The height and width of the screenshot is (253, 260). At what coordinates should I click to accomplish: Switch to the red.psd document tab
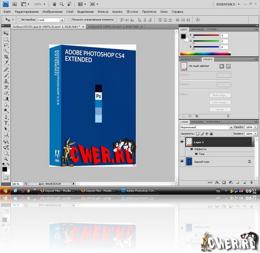pos(115,26)
